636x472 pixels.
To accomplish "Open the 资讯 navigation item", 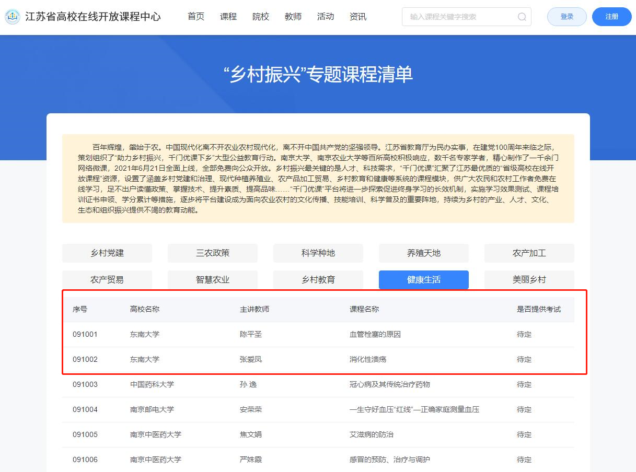I will click(x=358, y=17).
